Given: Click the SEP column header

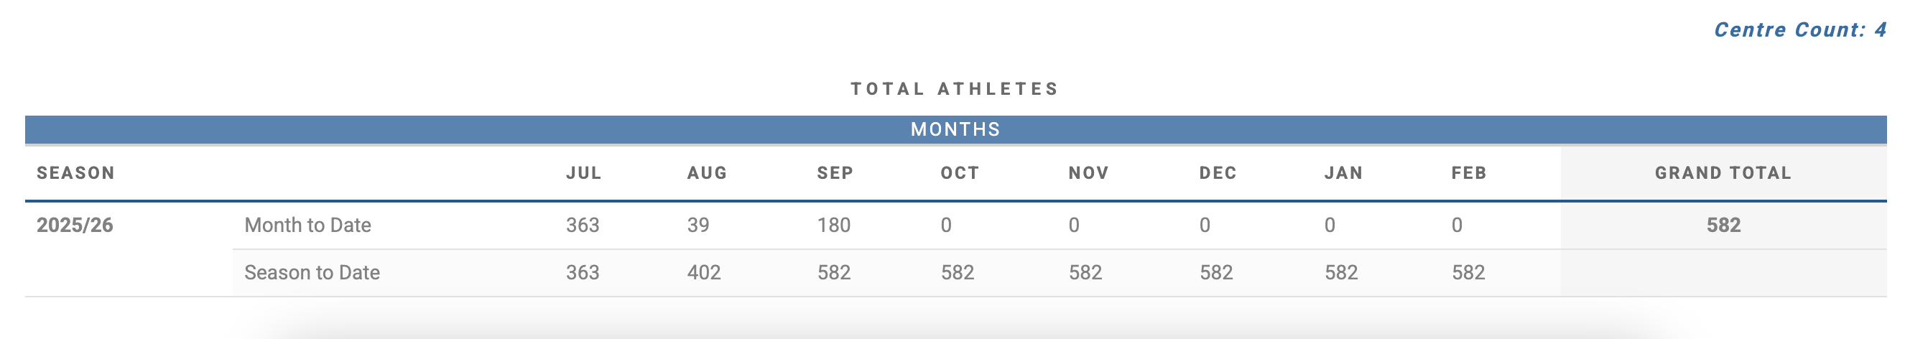Looking at the screenshot, I should point(835,173).
